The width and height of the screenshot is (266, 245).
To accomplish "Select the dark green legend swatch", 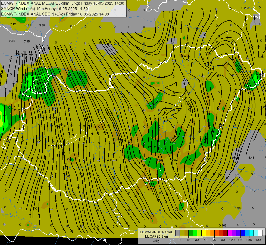I will tap(191, 233).
